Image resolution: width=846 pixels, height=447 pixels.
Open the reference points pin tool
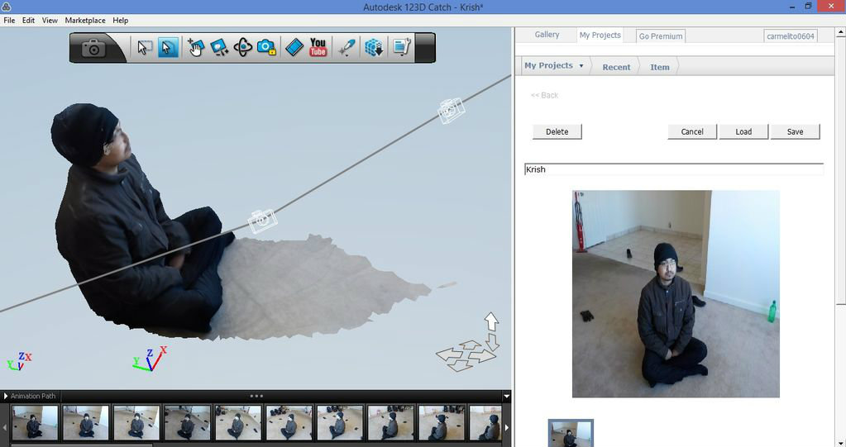[347, 47]
